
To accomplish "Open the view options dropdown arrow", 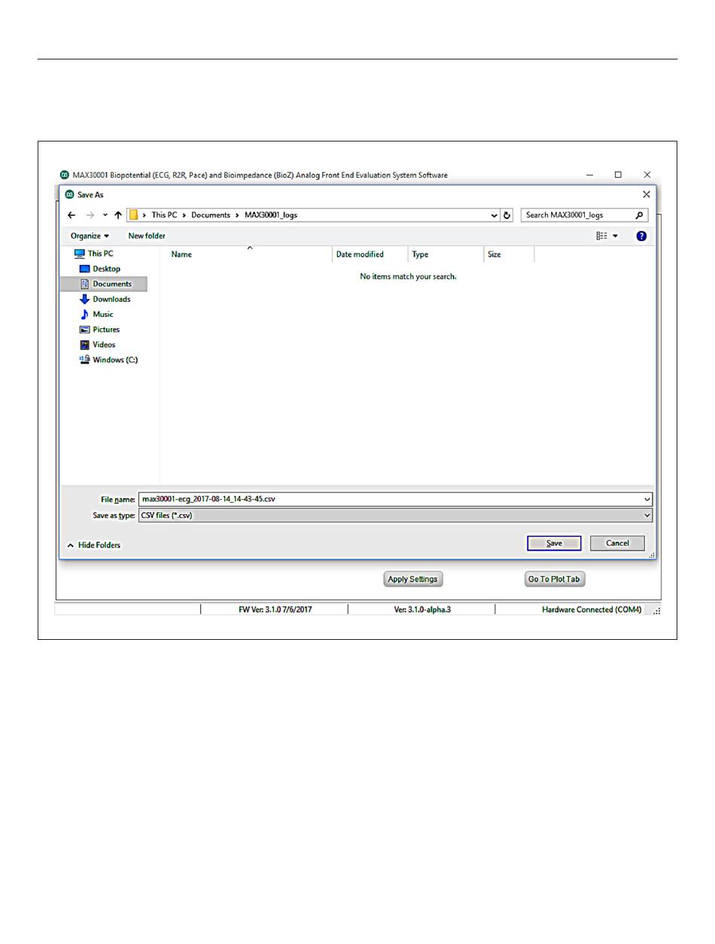I will (x=616, y=236).
